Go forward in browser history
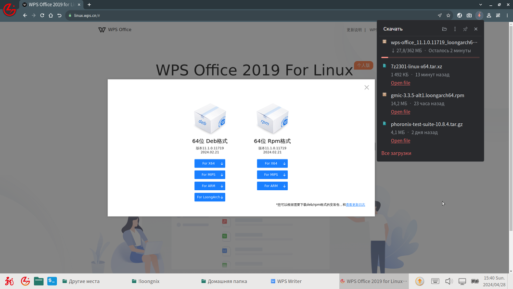Image resolution: width=513 pixels, height=289 pixels. coord(34,15)
